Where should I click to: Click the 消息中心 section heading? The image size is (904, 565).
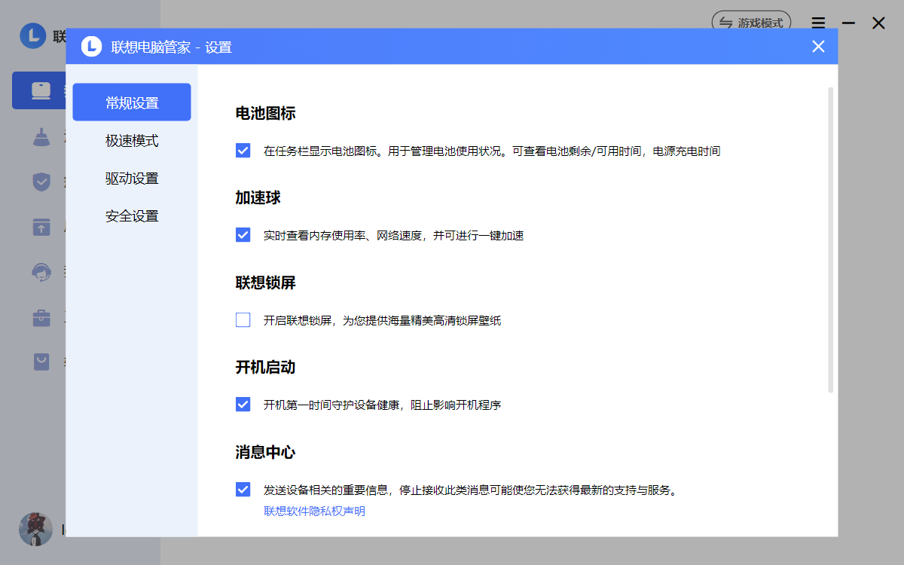point(265,453)
